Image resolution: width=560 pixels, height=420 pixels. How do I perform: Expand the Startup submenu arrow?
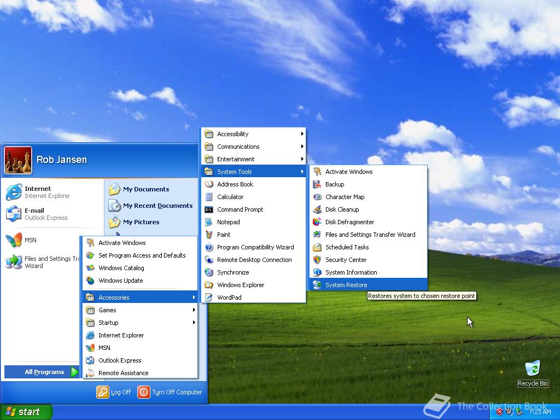coord(194,323)
